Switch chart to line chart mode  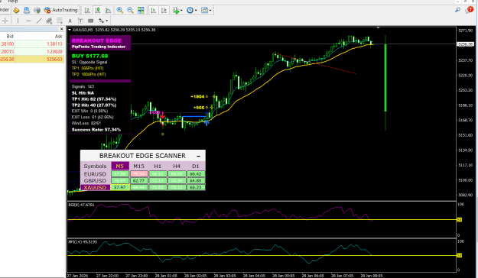[x=108, y=11]
